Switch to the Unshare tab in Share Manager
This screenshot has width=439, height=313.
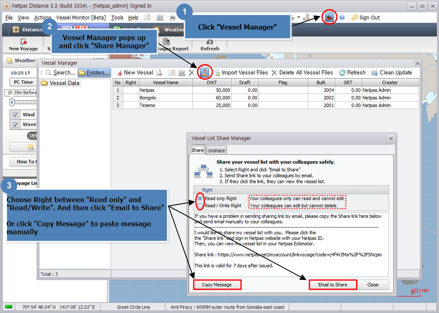click(x=216, y=151)
